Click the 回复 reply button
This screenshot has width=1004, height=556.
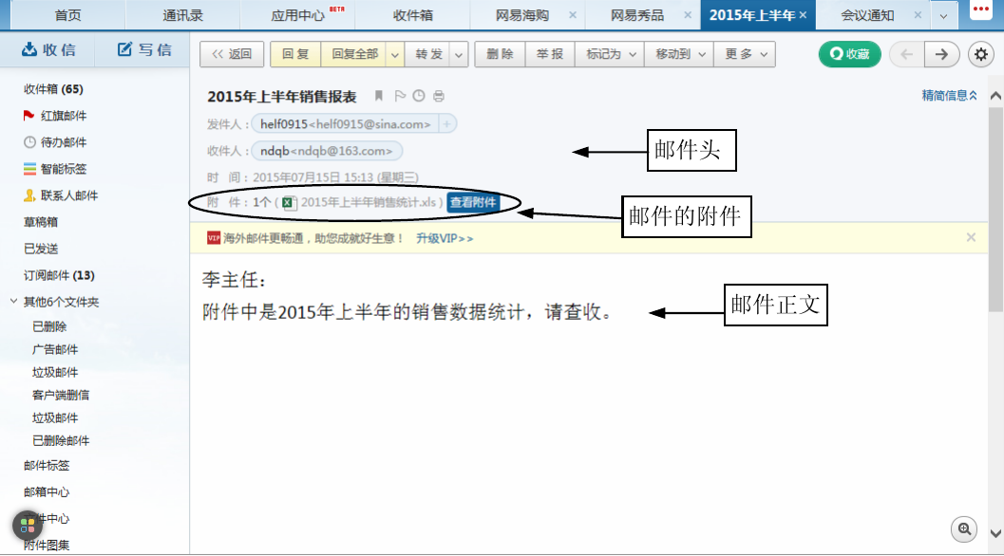[x=295, y=54]
